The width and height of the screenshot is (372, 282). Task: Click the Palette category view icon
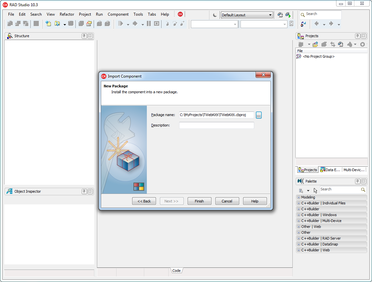[301, 190]
